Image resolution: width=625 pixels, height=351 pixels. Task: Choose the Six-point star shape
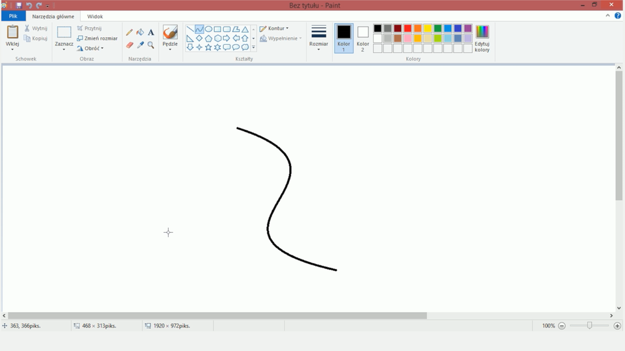pyautogui.click(x=217, y=47)
